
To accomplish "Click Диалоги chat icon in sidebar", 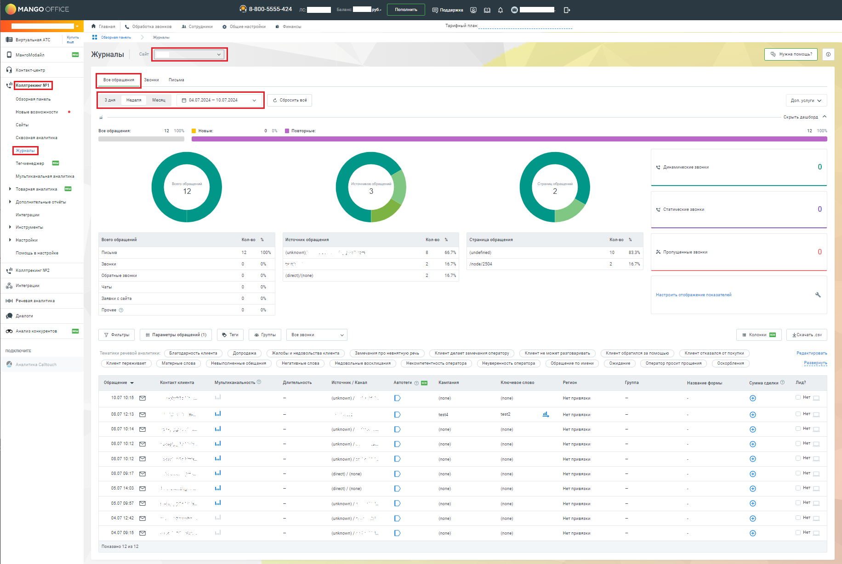I will click(x=9, y=316).
